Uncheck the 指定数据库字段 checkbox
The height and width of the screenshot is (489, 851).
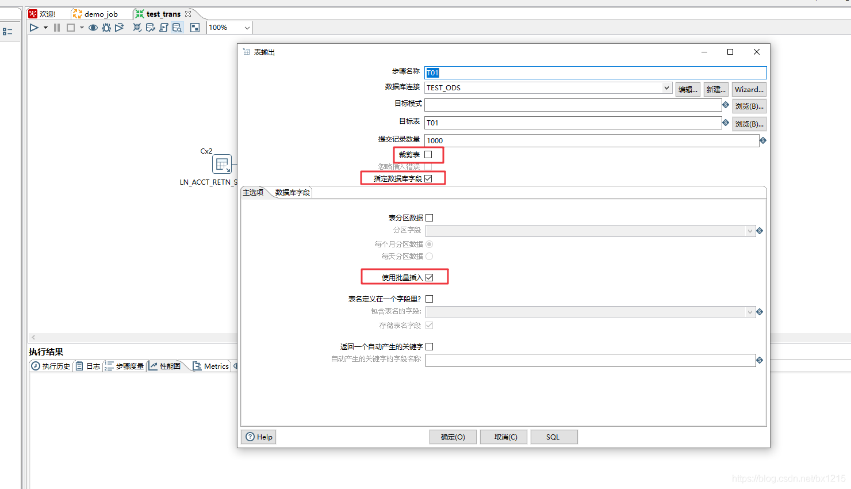click(x=428, y=179)
